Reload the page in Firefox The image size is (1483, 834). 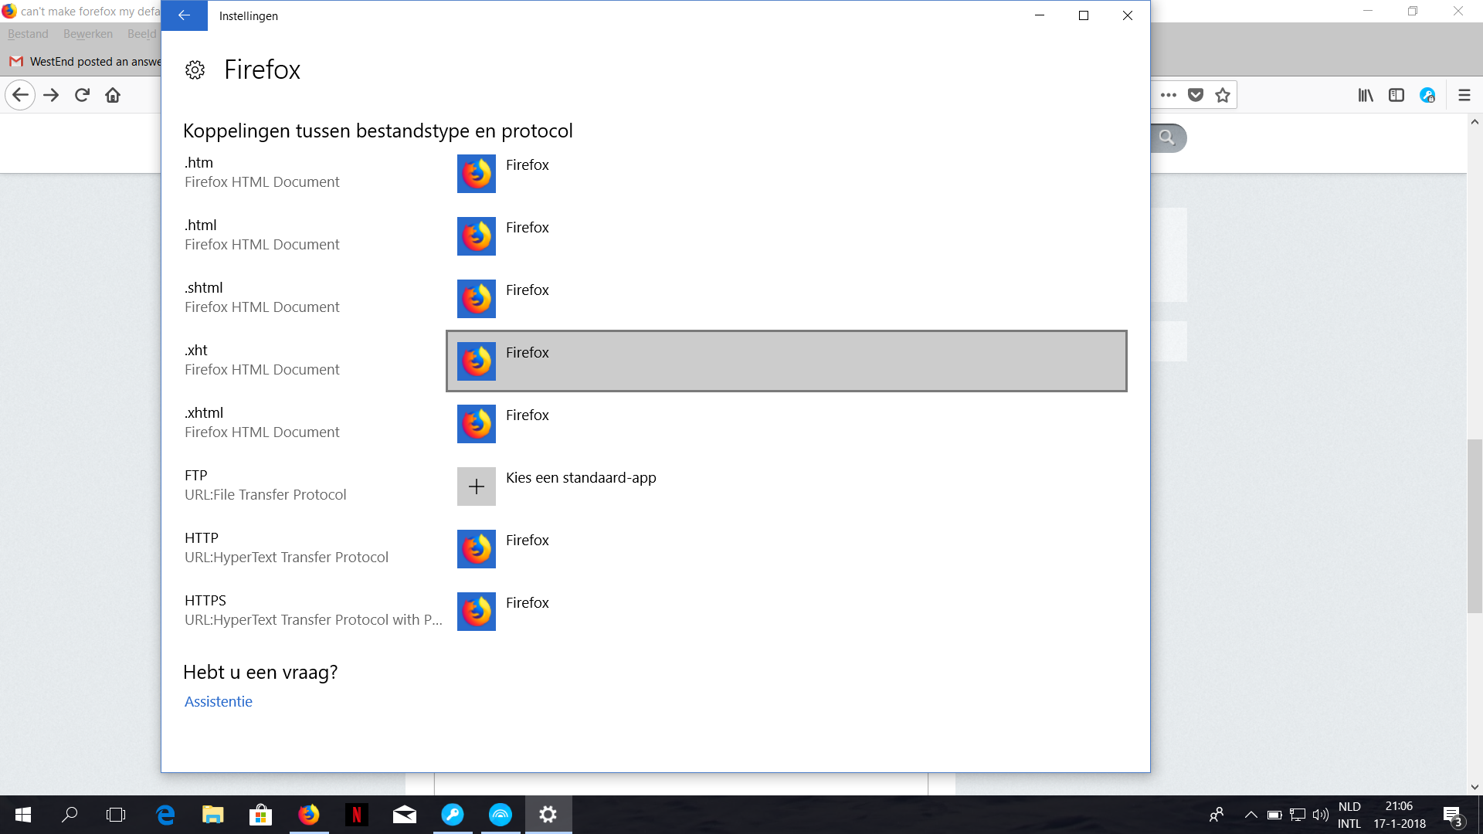coord(82,95)
